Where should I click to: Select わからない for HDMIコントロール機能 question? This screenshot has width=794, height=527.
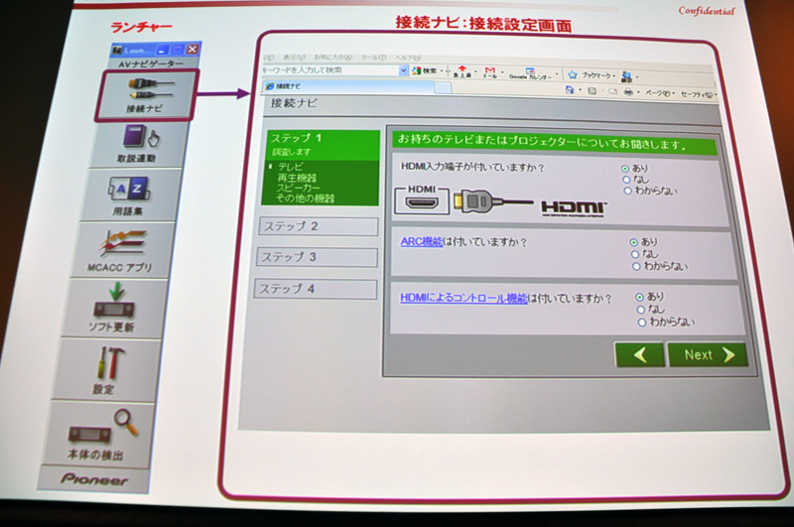pos(642,322)
